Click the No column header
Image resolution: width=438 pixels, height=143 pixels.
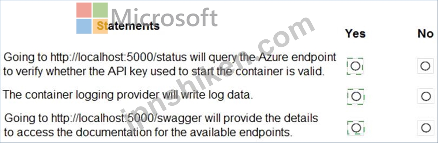(426, 34)
